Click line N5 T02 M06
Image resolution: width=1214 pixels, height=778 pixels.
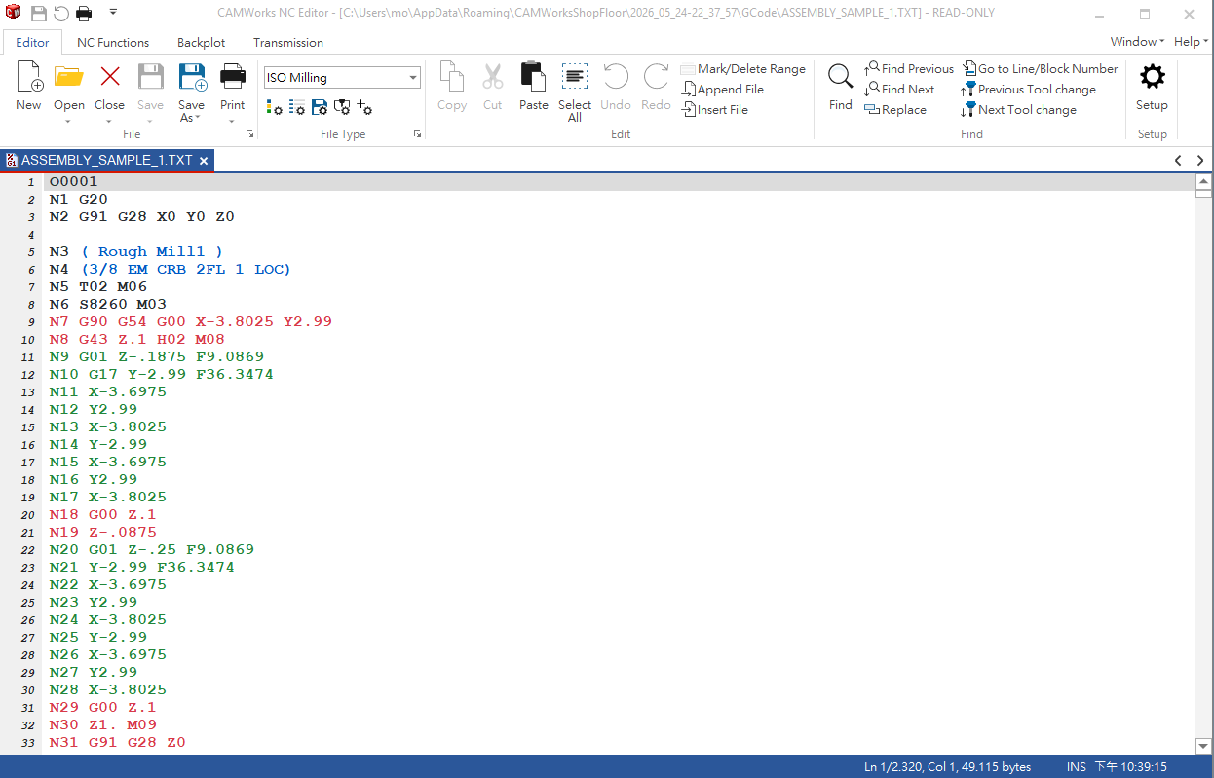point(98,286)
